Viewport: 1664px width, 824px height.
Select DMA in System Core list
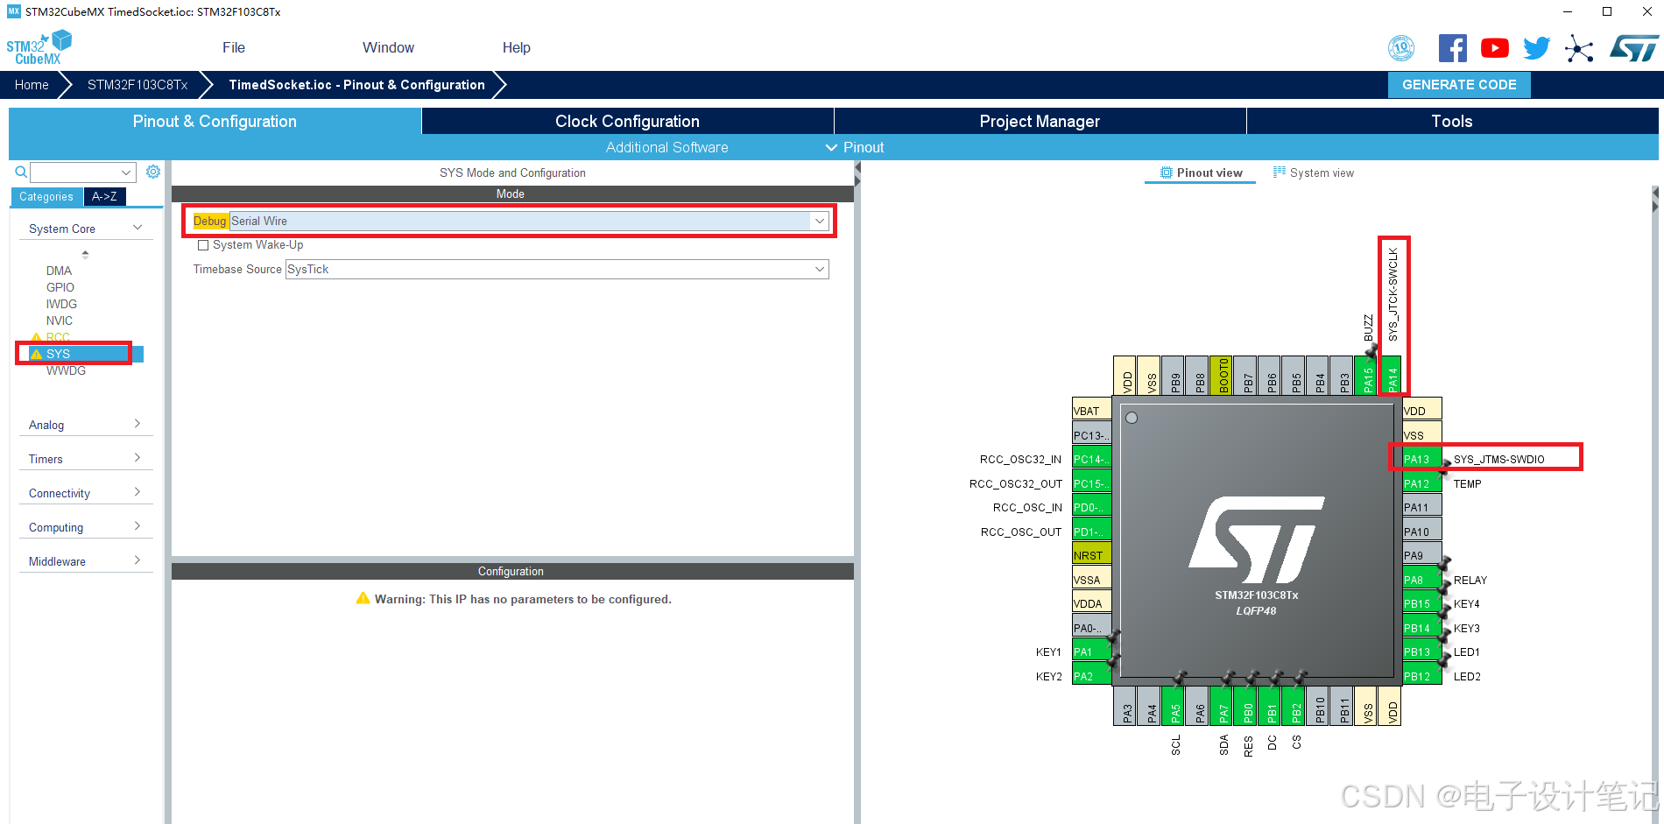[59, 271]
